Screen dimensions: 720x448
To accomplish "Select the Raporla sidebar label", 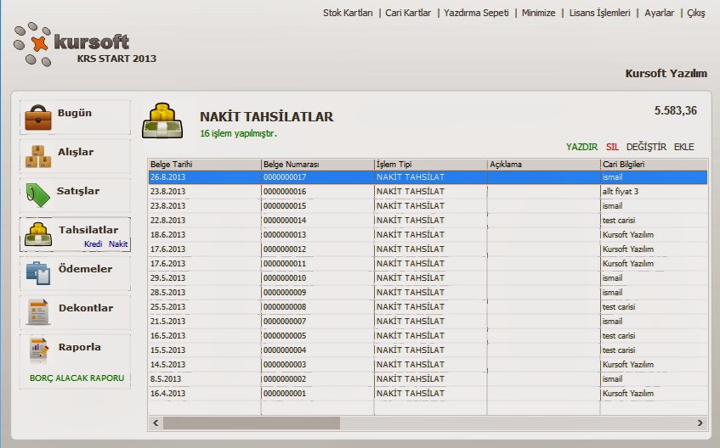I will (79, 347).
